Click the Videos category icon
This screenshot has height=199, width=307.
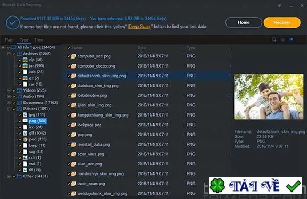(19, 90)
